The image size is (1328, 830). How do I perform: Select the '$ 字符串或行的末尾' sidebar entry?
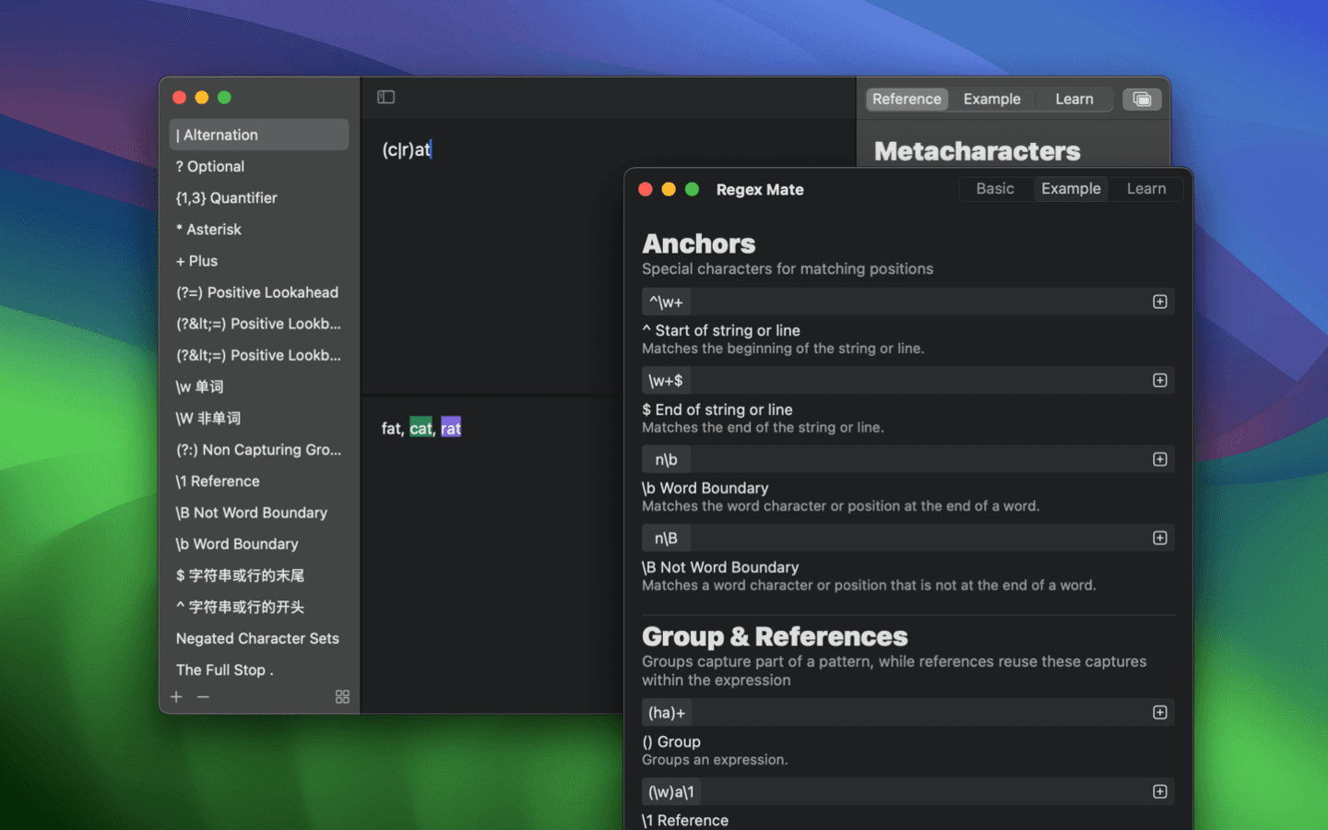(x=259, y=575)
